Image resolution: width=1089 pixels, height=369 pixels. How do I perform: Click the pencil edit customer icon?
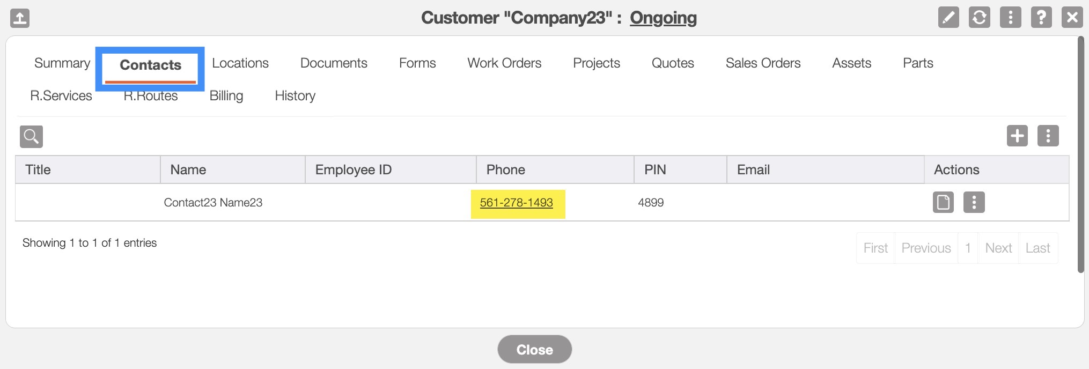pyautogui.click(x=948, y=18)
